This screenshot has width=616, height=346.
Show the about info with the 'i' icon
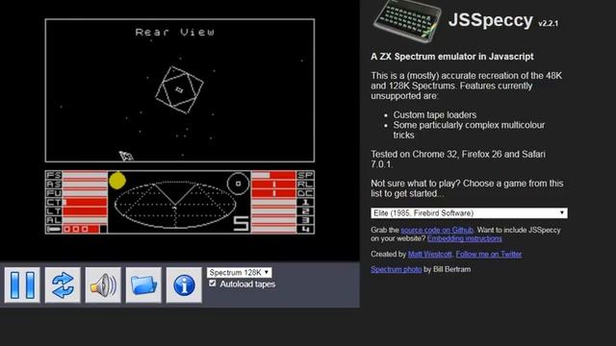184,285
